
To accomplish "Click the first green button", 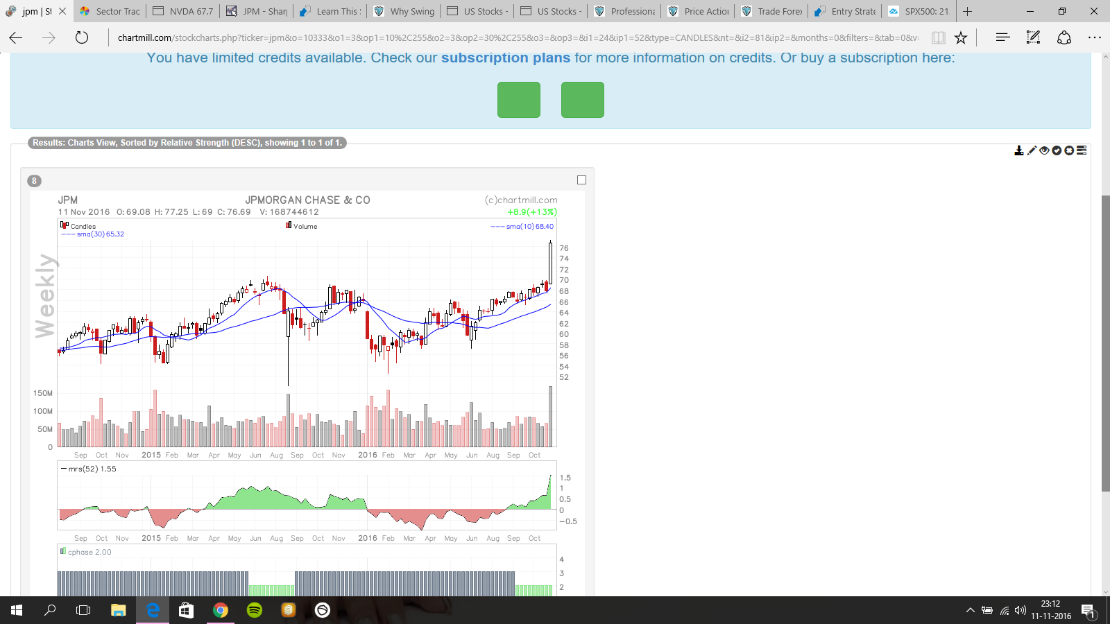I will [519, 100].
